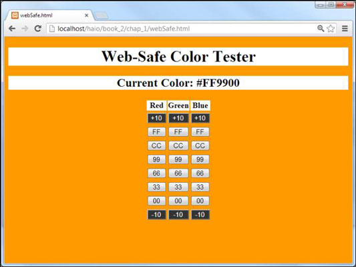Click the Green -10 button

point(178,214)
